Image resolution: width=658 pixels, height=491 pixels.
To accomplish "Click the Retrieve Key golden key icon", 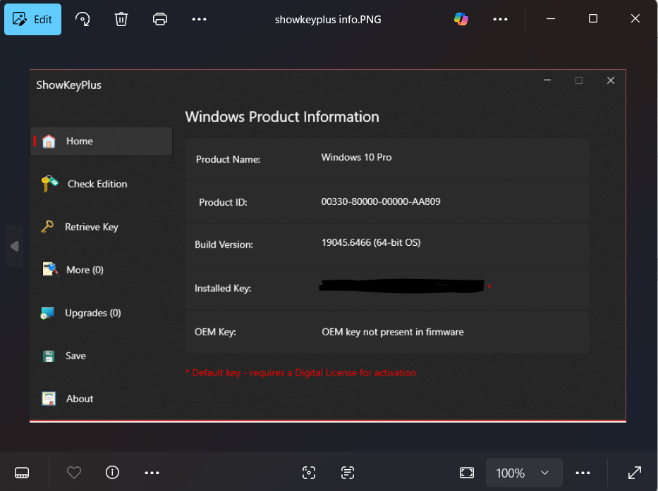I will coord(47,227).
